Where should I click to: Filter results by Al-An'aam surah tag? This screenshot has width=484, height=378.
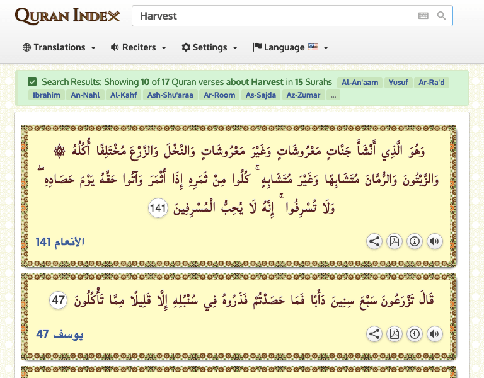coord(359,83)
